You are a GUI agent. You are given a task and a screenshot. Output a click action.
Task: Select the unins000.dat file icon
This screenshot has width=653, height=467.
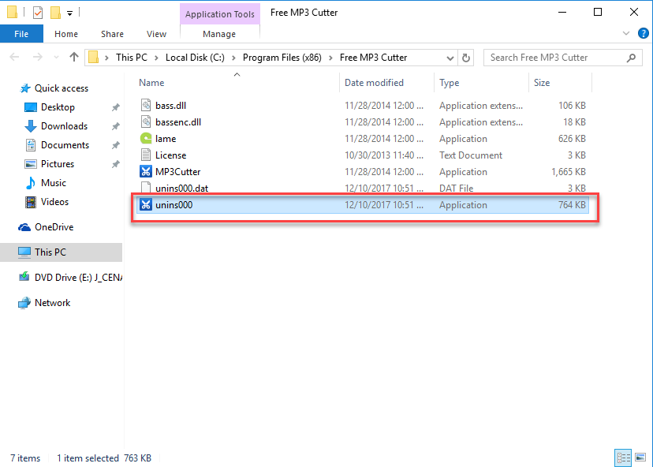coord(146,188)
